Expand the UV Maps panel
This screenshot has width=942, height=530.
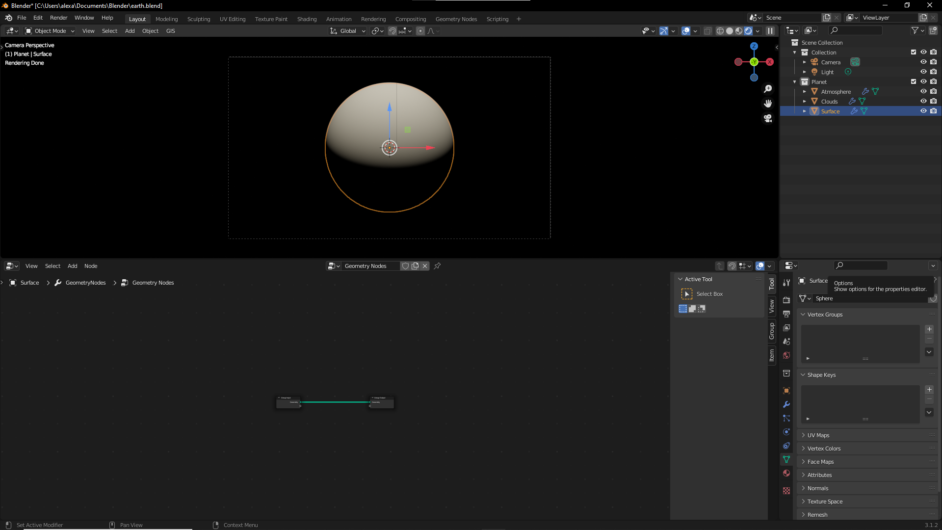point(818,435)
